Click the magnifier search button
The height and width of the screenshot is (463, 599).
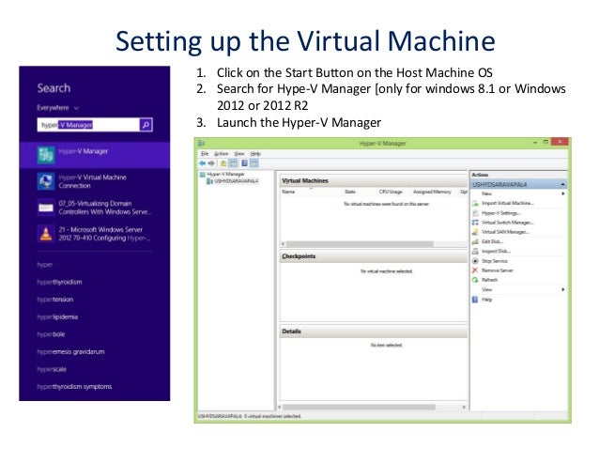(x=146, y=125)
